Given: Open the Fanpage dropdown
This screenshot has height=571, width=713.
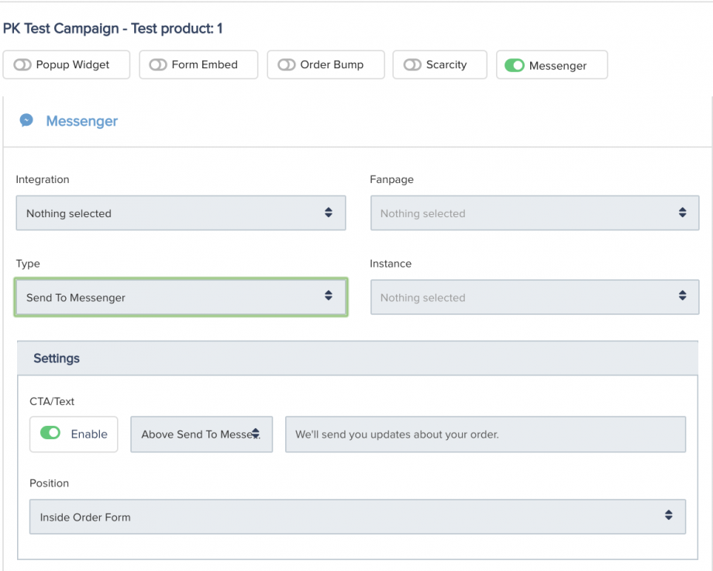Looking at the screenshot, I should coord(534,213).
